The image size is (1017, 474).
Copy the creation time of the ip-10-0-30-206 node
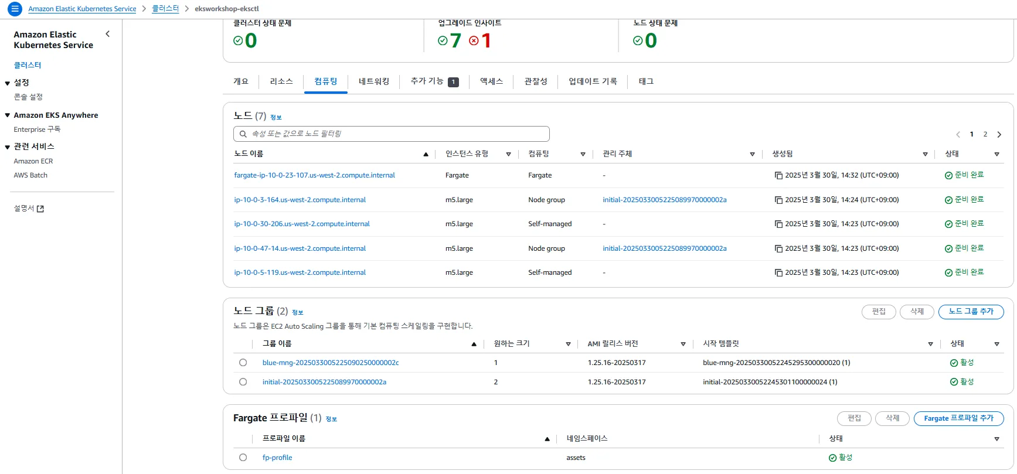point(778,224)
